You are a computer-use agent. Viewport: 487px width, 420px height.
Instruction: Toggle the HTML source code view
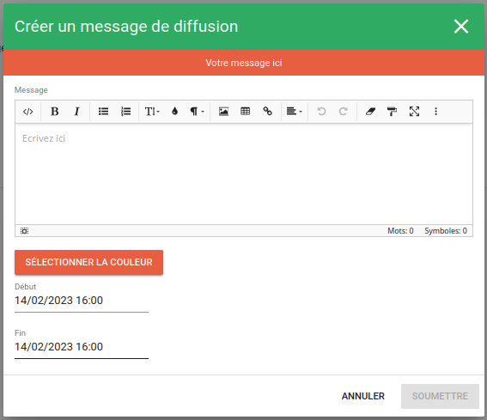[28, 112]
